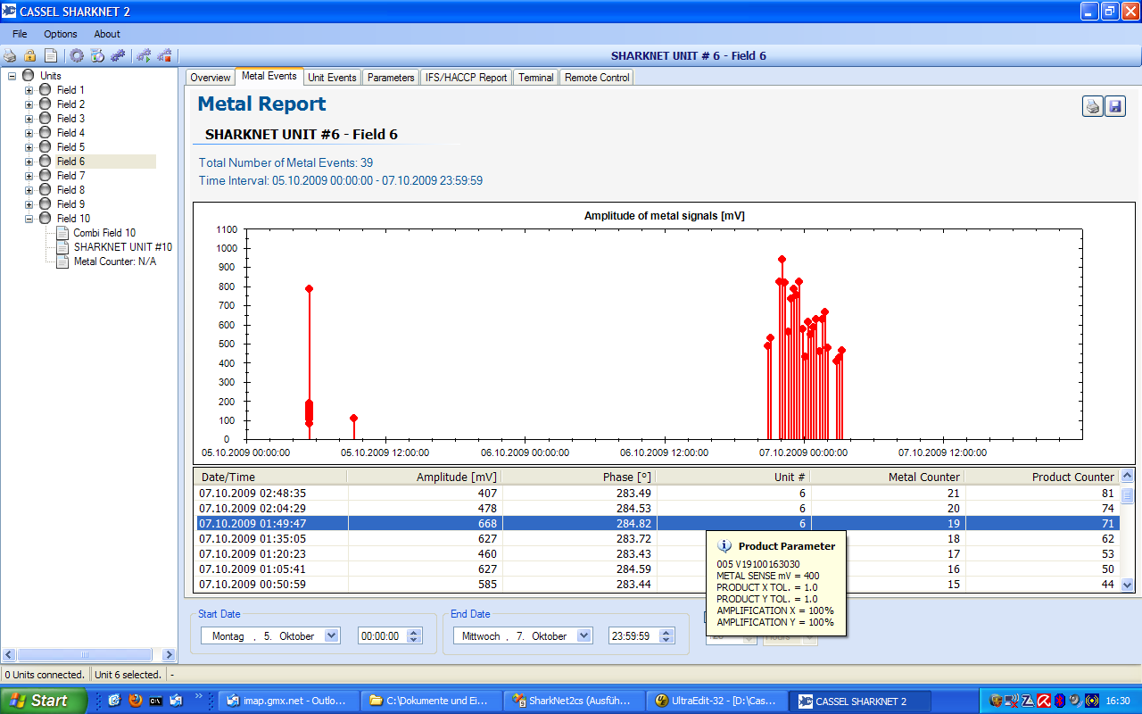Screen dimensions: 1142x714
Task: Open the End Date calendar dropdown
Action: 583,636
